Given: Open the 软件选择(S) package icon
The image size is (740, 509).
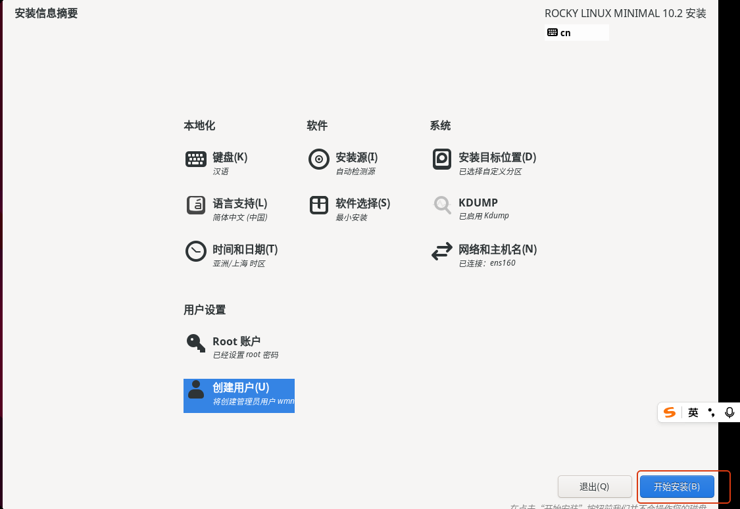Looking at the screenshot, I should [x=319, y=205].
